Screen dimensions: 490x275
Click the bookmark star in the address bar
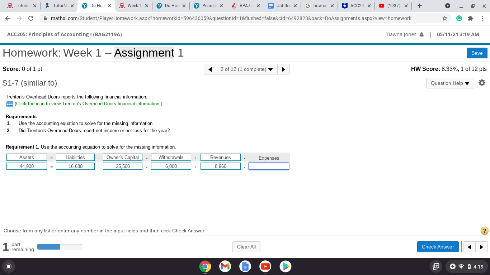pos(444,18)
